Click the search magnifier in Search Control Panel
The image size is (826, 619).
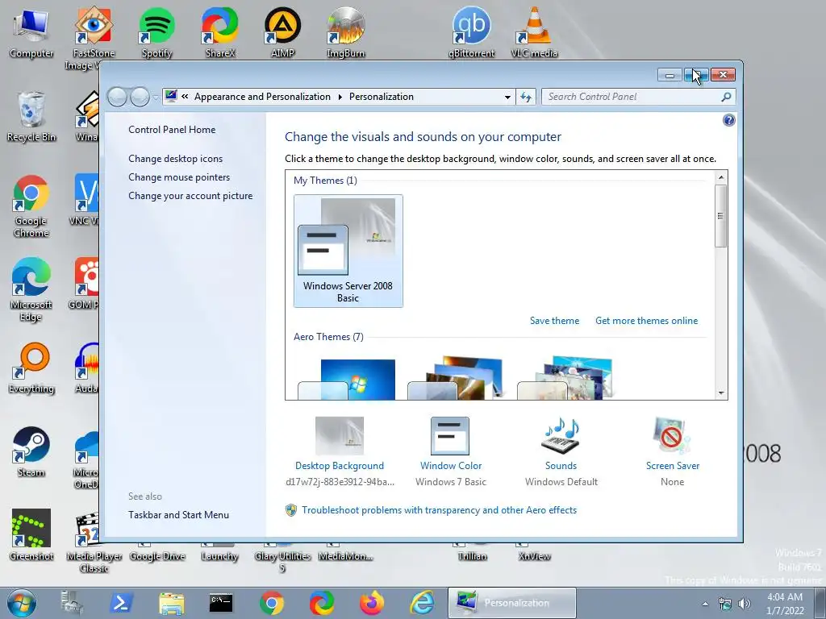[x=726, y=97]
